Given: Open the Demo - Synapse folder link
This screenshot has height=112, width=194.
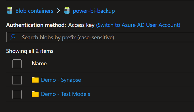Looking at the screenshot, I should [x=61, y=80].
